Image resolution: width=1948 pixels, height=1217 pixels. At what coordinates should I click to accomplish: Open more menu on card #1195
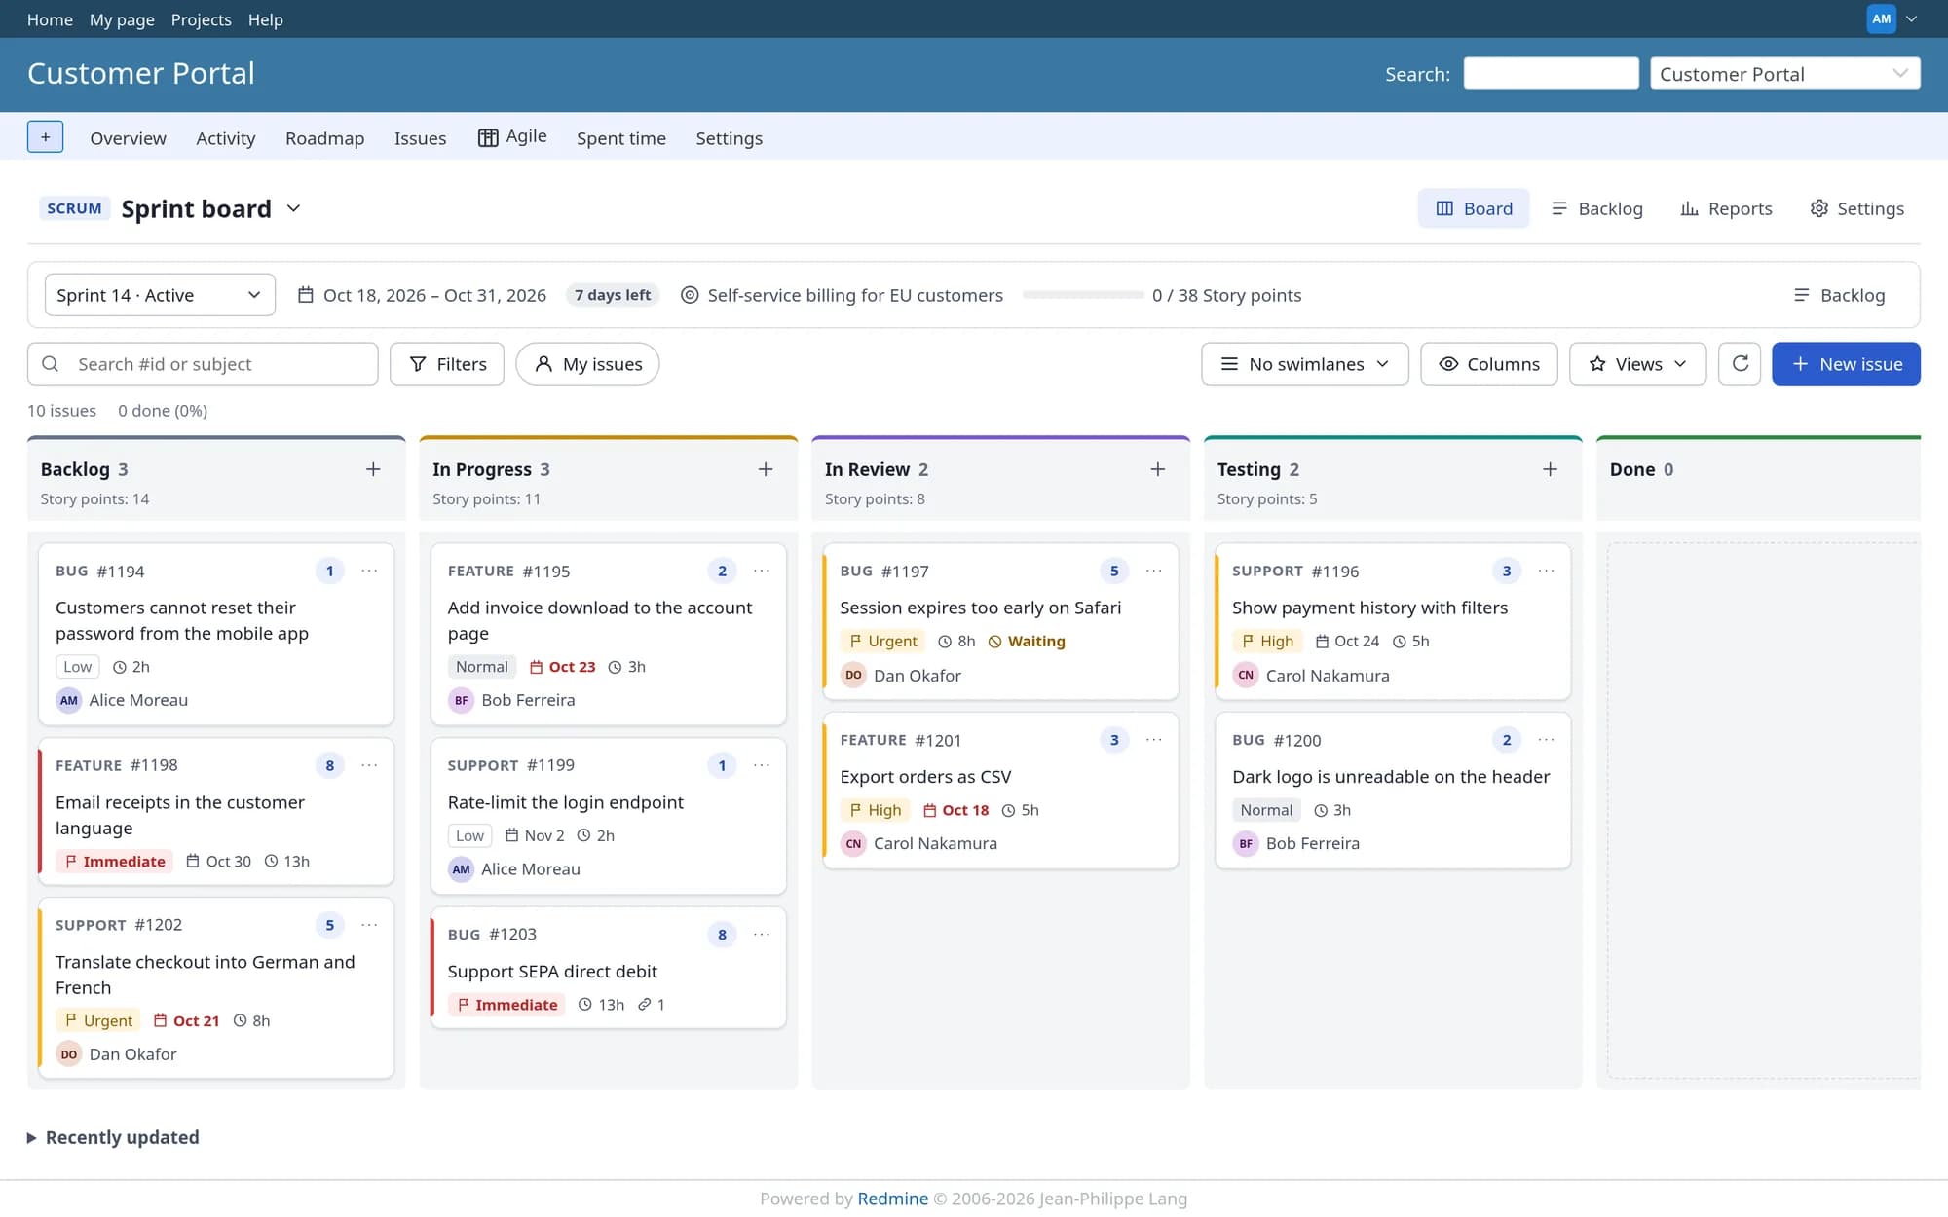click(762, 571)
